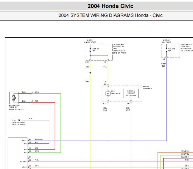Click the "PNK" label next to pin C2
Viewport: 193px width, 169px height.
point(36,160)
